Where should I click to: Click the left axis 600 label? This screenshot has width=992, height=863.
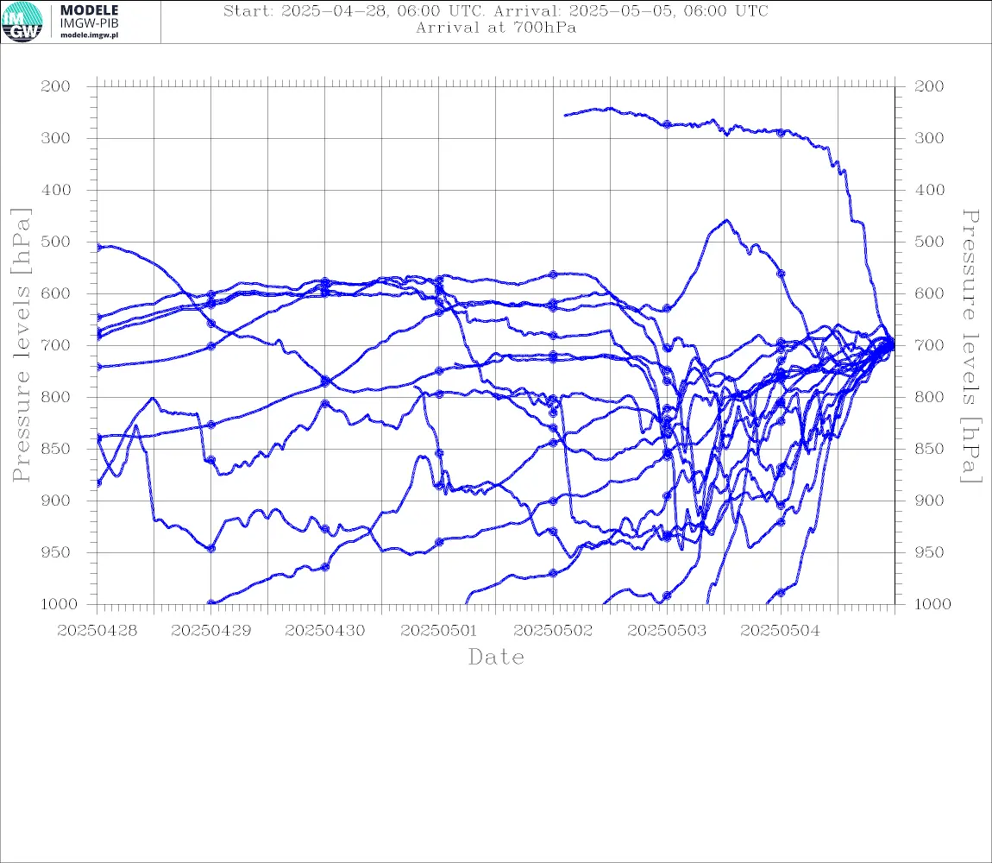(x=56, y=293)
